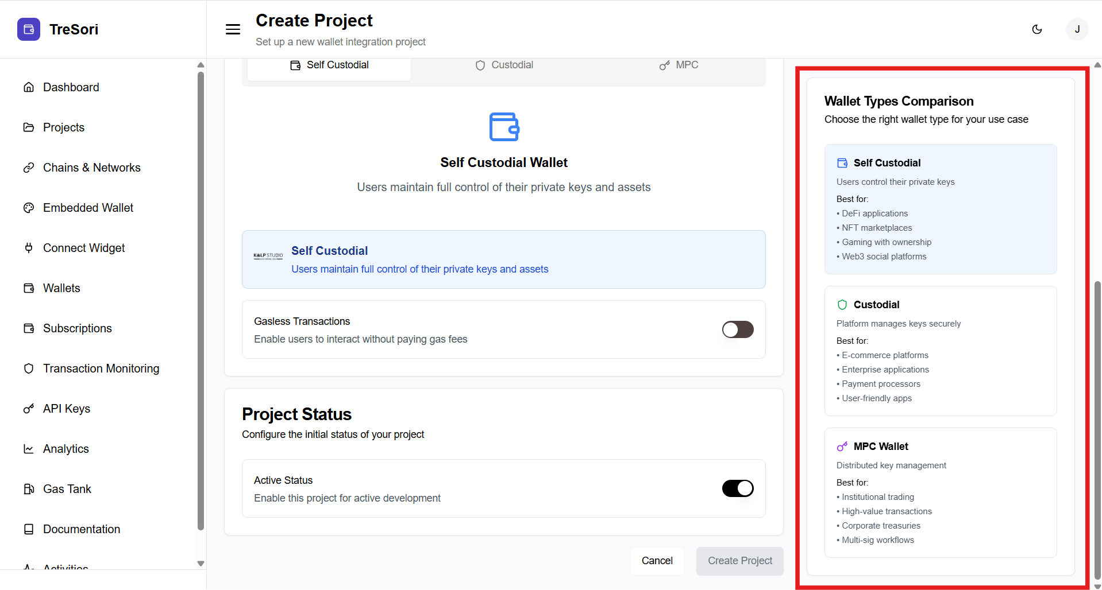Click the sidebar vertical scrollbar
Image resolution: width=1102 pixels, height=590 pixels.
pos(201,298)
